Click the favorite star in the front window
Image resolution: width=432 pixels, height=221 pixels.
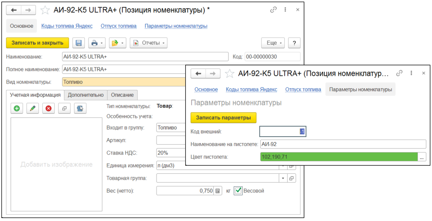[x=229, y=73]
